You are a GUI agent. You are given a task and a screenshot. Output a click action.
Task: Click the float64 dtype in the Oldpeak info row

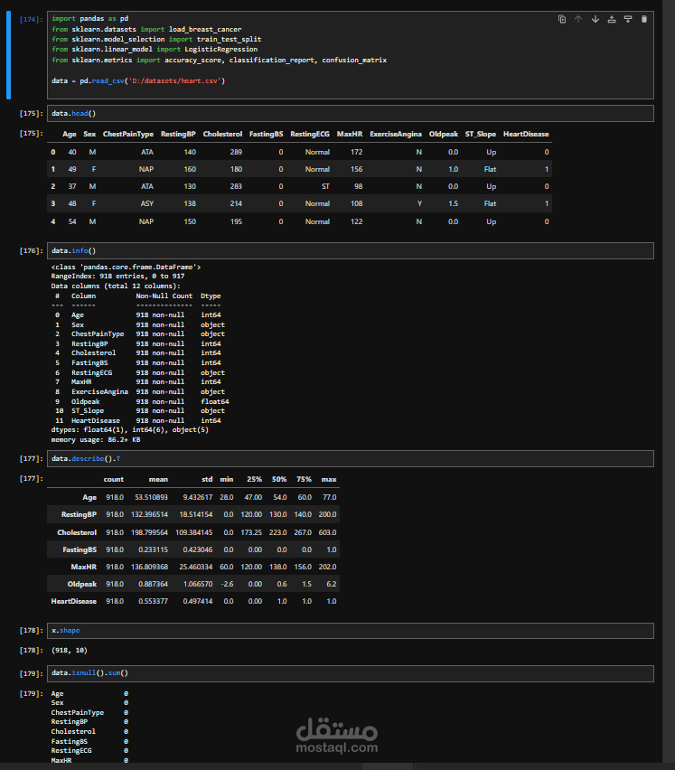point(214,401)
